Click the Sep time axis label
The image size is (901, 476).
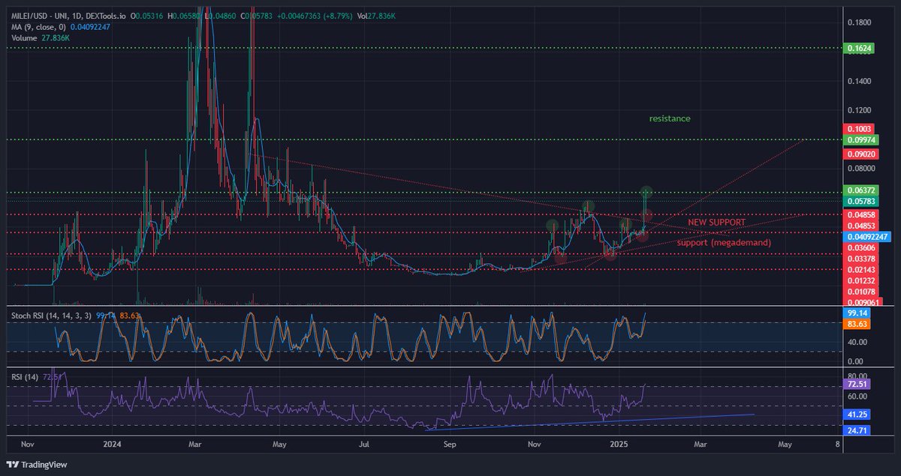(450, 445)
